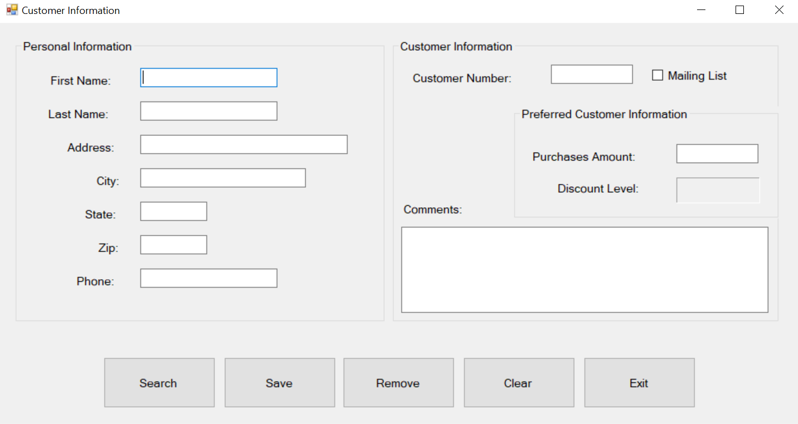Click the Search button
Viewport: 798px width, 424px height.
click(159, 383)
